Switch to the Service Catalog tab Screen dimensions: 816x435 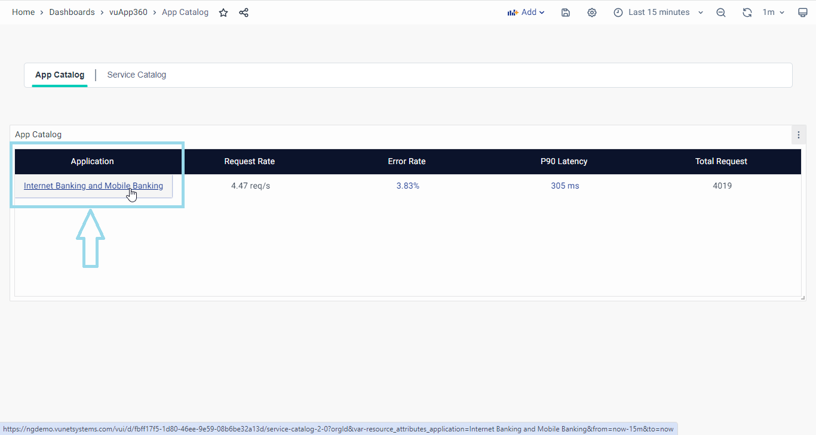tap(136, 75)
